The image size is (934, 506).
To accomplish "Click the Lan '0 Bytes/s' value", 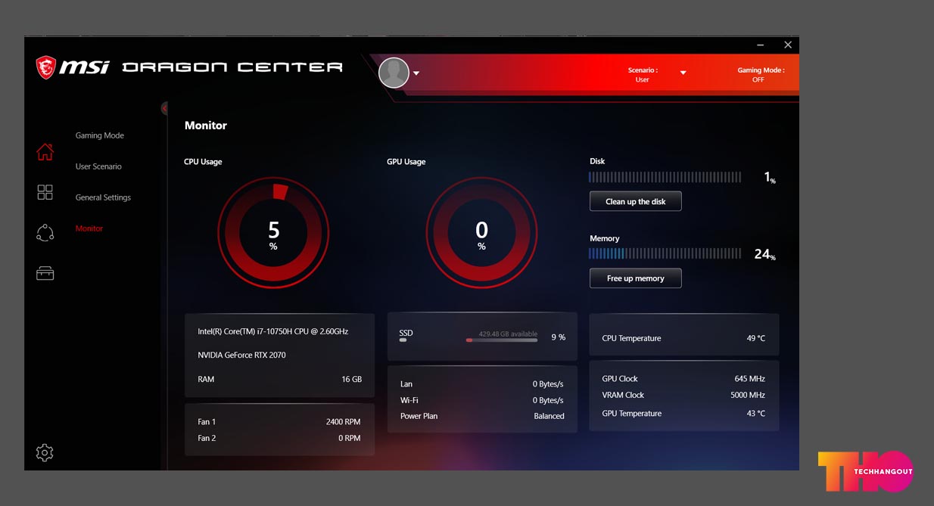I will coord(548,384).
